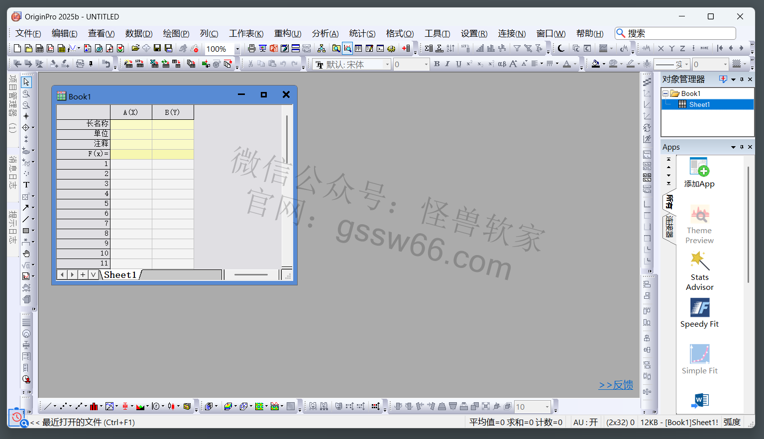Toggle Subscript formatting button

tap(480, 64)
